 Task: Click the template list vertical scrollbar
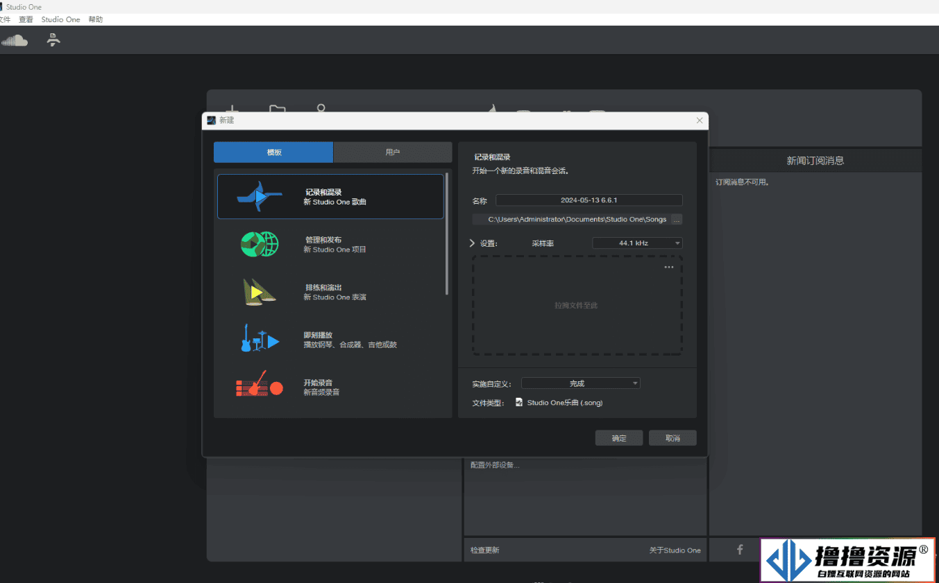pyautogui.click(x=448, y=233)
